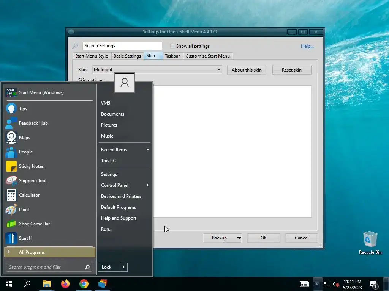
Task: Focus the Search Settings field
Action: coord(122,46)
